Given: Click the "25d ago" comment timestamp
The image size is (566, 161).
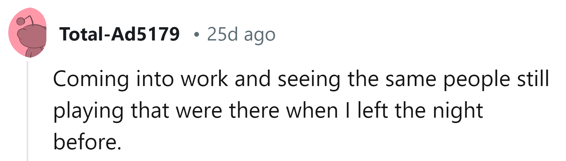Looking at the screenshot, I should point(241,34).
